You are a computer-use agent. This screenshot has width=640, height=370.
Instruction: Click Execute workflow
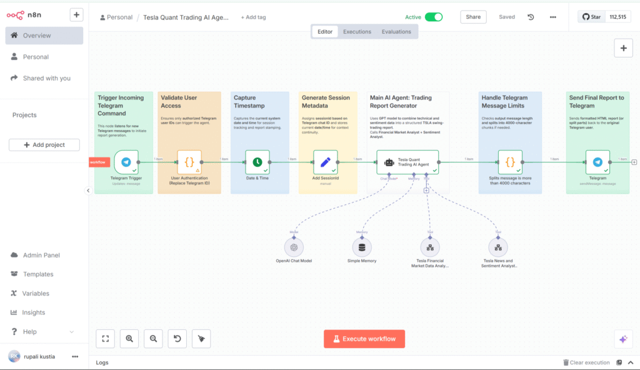(364, 339)
